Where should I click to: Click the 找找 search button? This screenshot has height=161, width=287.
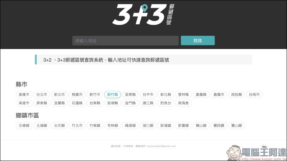point(198,40)
